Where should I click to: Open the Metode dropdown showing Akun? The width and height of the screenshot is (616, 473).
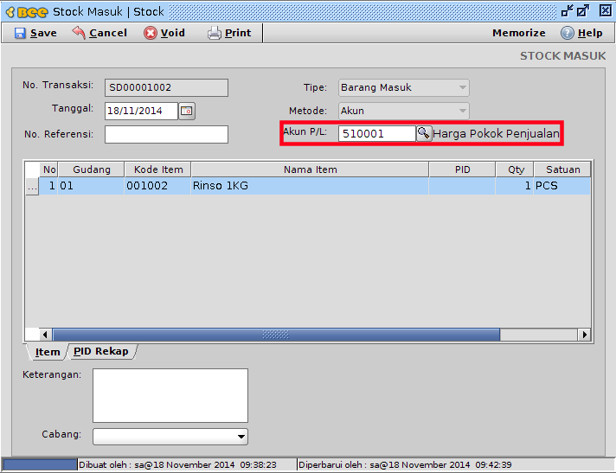tap(403, 111)
